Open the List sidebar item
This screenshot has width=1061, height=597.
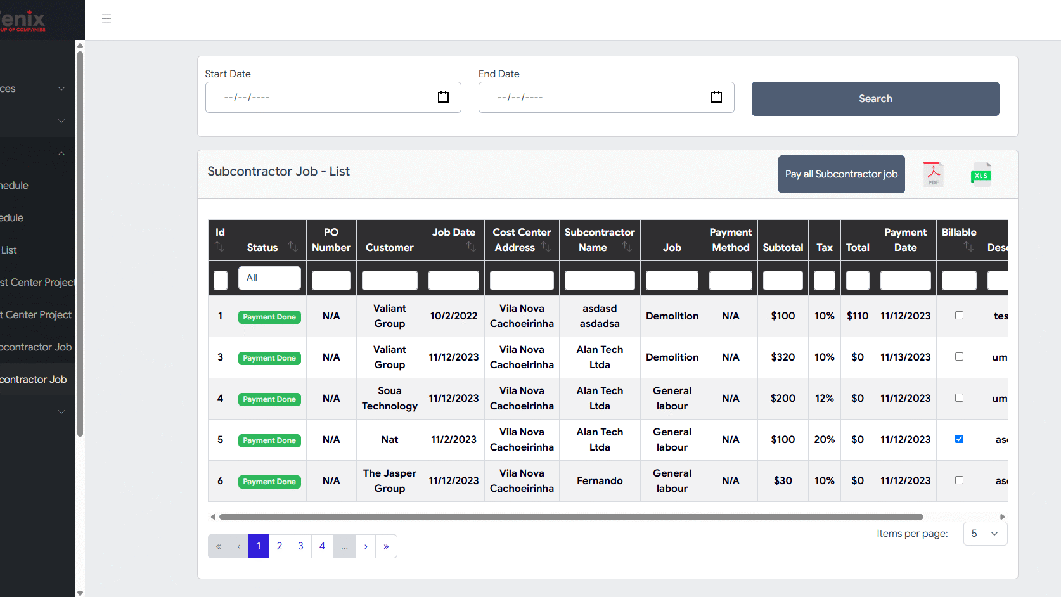pos(37,250)
